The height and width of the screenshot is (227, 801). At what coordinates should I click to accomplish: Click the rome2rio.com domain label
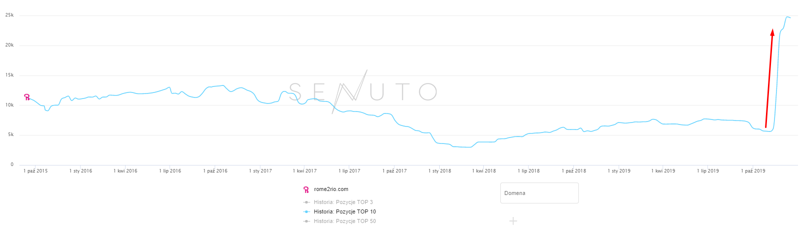pyautogui.click(x=331, y=189)
